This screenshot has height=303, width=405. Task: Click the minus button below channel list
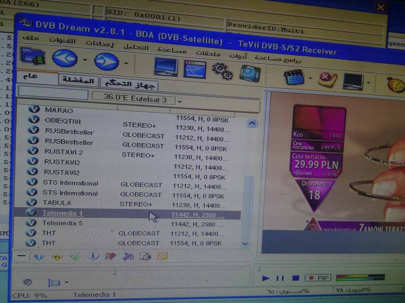21,256
